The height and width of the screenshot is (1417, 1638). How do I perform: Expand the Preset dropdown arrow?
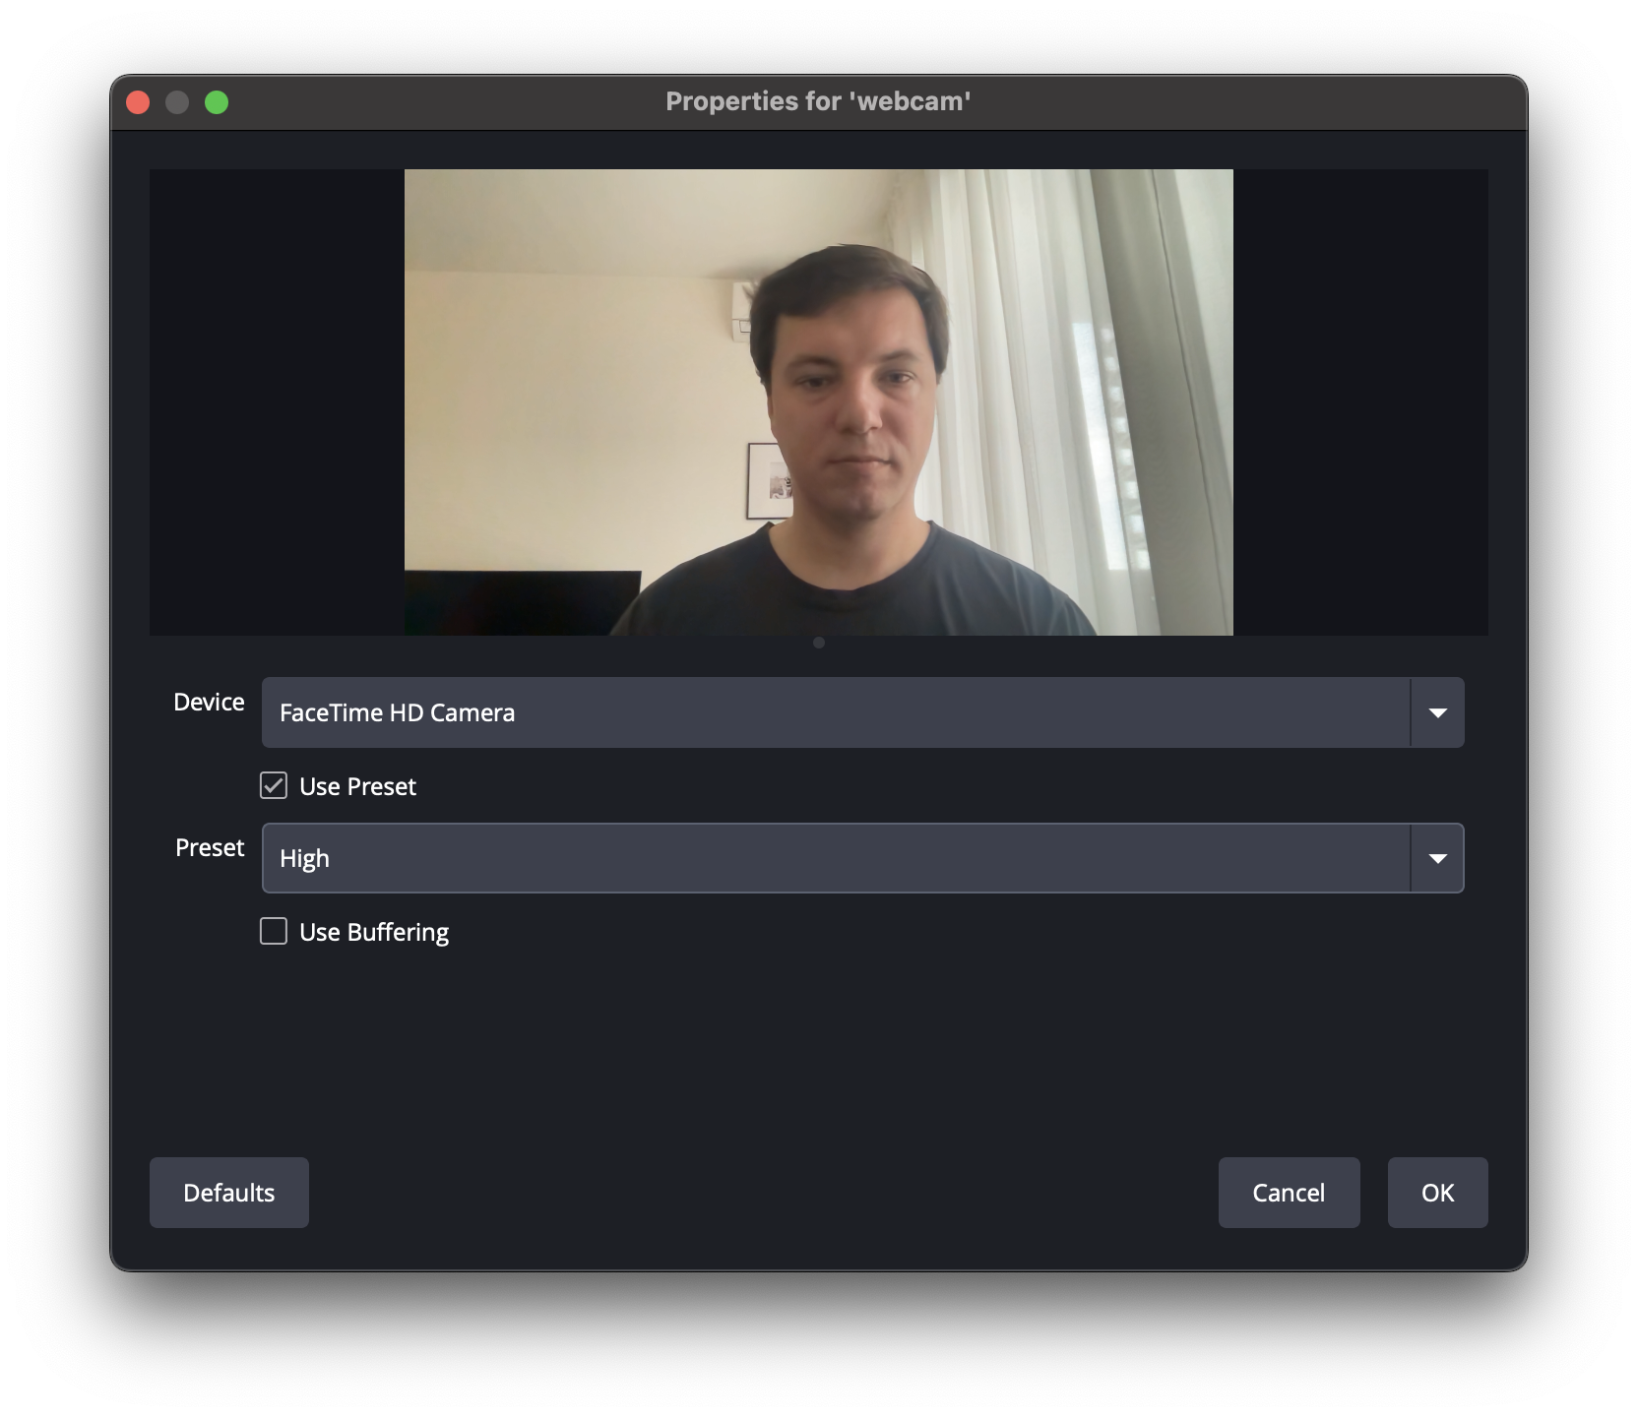[1437, 858]
